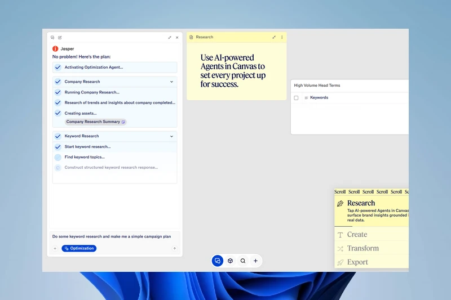Viewport: 451px width, 300px height.
Task: Expand the Research note card
Action: click(274, 37)
